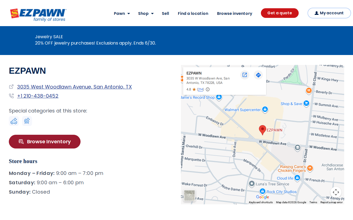Switch map to satellite view thumbnail
353x220 pixels.
189,196
